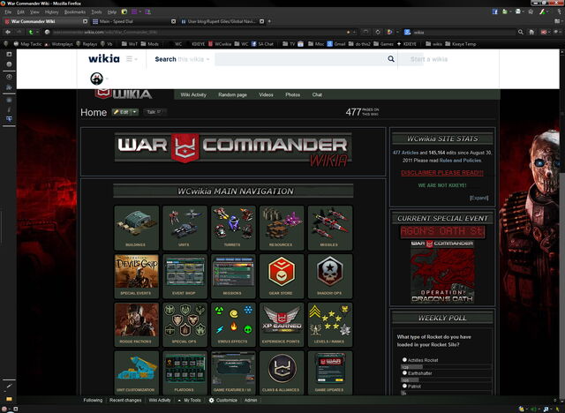Open the Game Updates tile
Viewport: 565px width, 413px height.
pyautogui.click(x=329, y=372)
